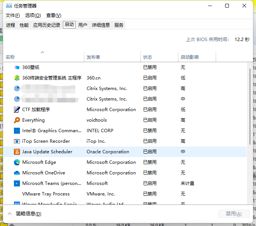Switch to the 性能 tab
Screen dimensions: 256x226
[x=24, y=25]
